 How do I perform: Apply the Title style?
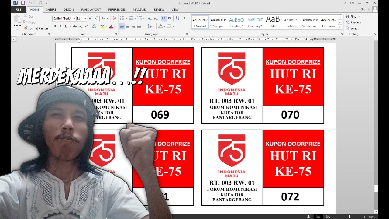(274, 22)
